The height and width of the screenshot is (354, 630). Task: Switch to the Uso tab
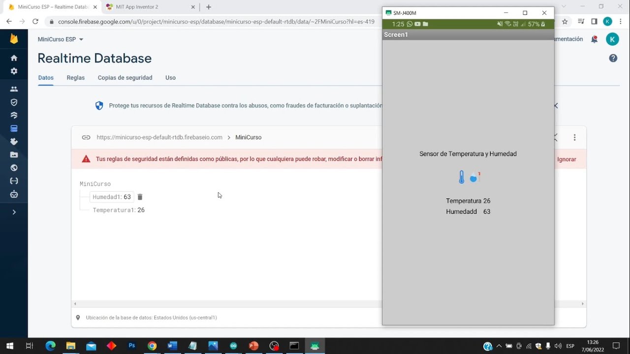[170, 78]
